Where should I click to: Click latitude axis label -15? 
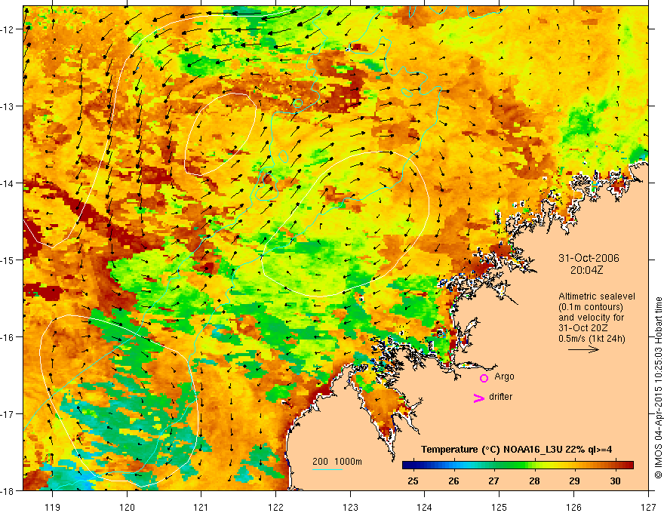[x=8, y=260]
